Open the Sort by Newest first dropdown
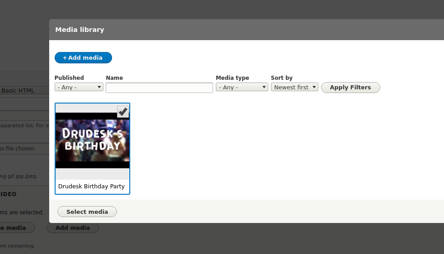The image size is (444, 254). point(295,87)
